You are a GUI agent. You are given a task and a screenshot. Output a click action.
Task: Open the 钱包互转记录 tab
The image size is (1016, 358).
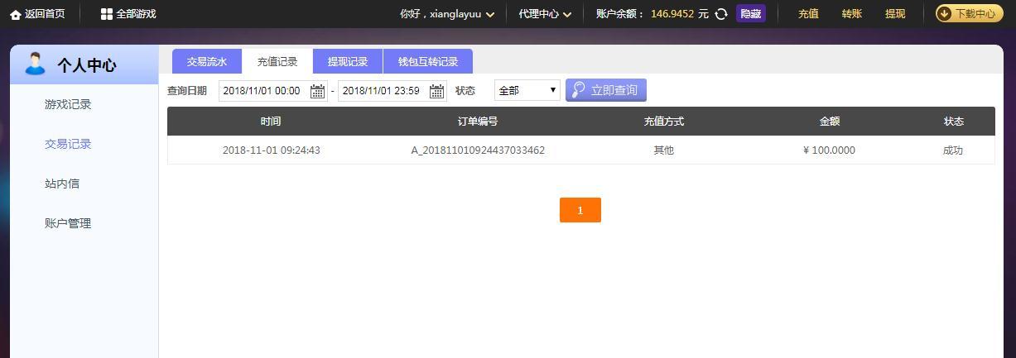tap(428, 61)
